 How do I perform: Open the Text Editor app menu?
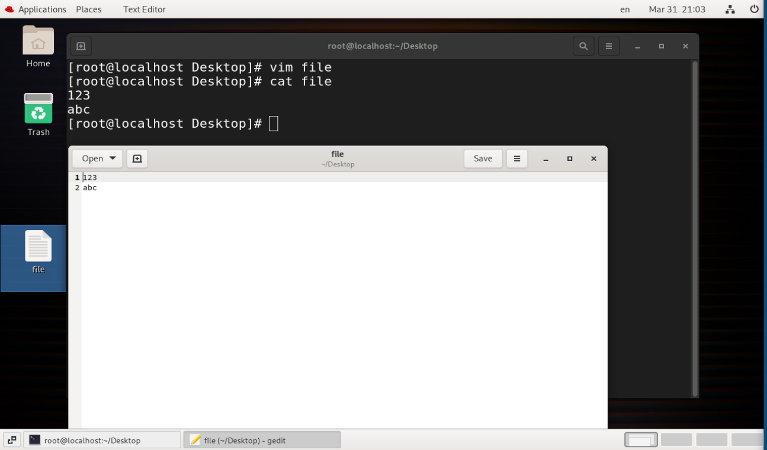(145, 9)
